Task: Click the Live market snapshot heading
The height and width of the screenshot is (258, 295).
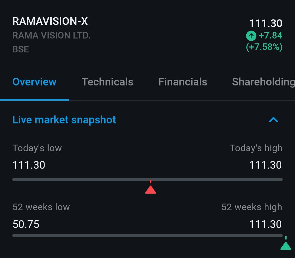Action: point(64,120)
